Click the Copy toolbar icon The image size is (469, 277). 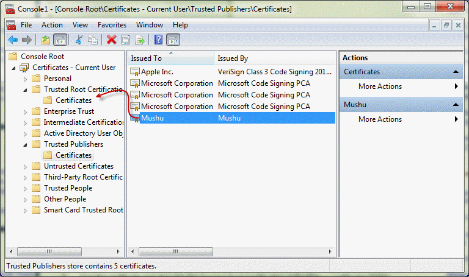(93, 40)
